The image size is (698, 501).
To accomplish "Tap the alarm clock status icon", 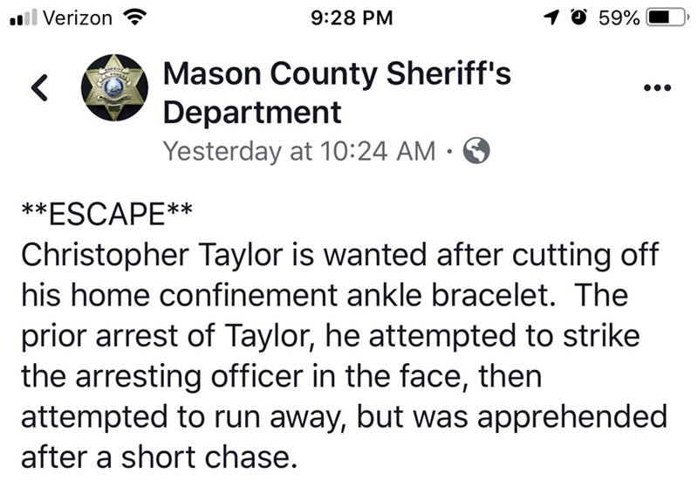I will (x=578, y=17).
